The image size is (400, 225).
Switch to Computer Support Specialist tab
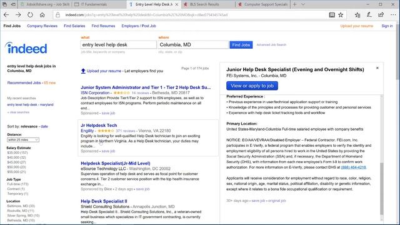pos(262,4)
